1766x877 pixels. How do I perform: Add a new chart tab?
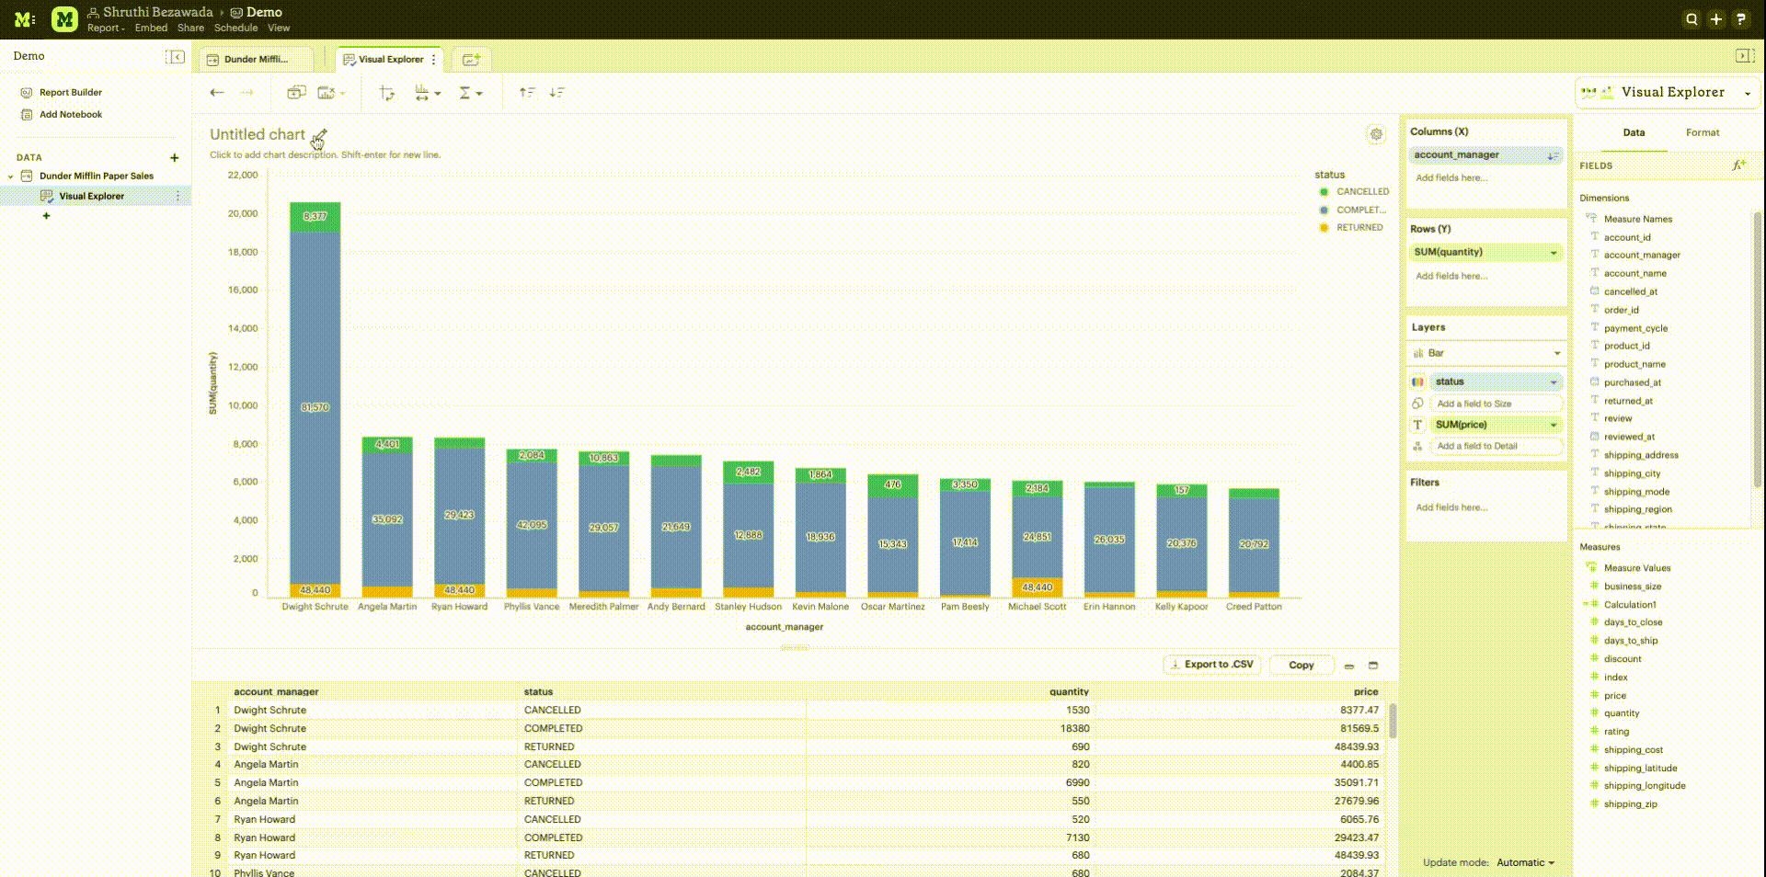pyautogui.click(x=471, y=60)
